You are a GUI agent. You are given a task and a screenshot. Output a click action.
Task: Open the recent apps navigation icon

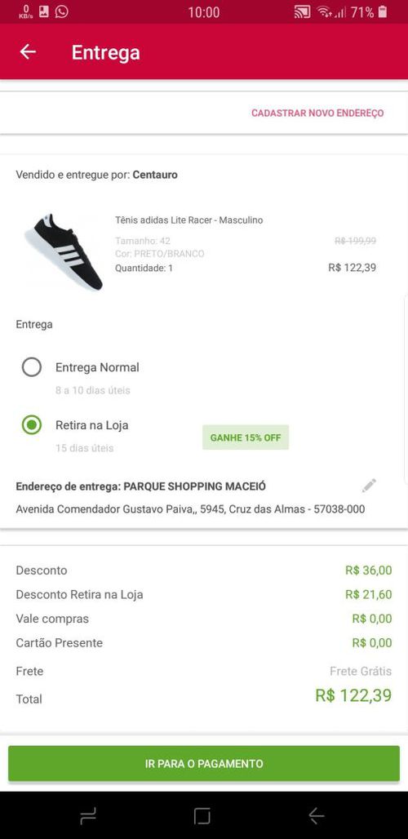click(x=88, y=816)
